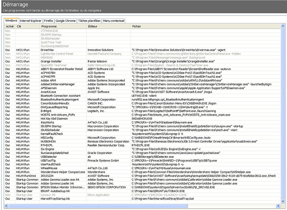Select the EPSON Status Monitor 3 row
The width and height of the screenshot is (287, 210).
(x=142, y=187)
